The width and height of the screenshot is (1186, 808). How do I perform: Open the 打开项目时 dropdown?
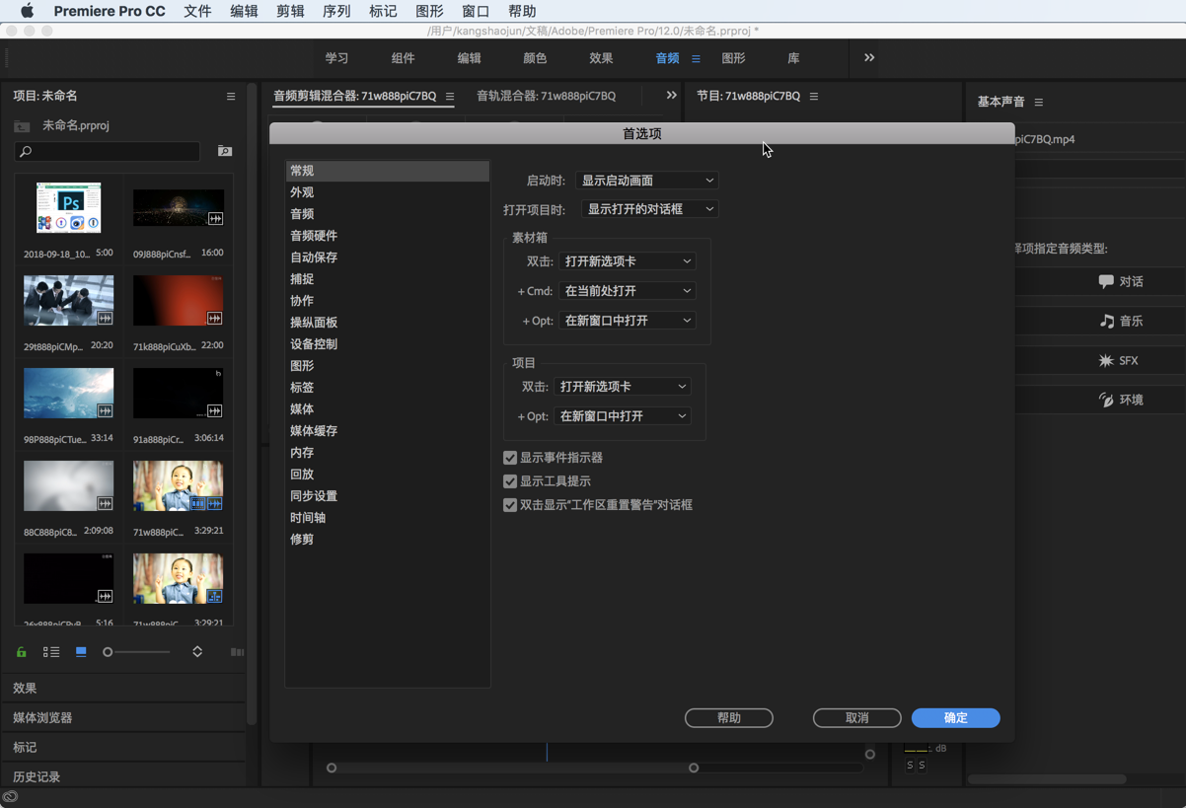649,208
